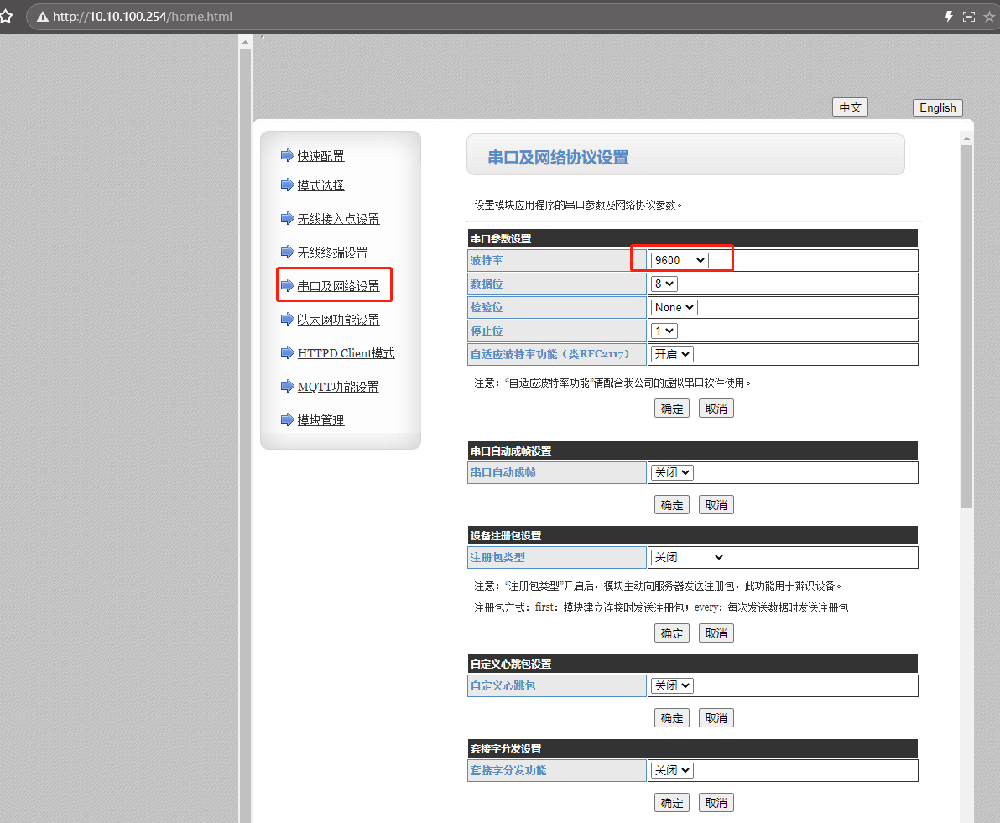Open the 数据位 data bits dropdown
Screen dimensions: 1000x823
click(664, 284)
